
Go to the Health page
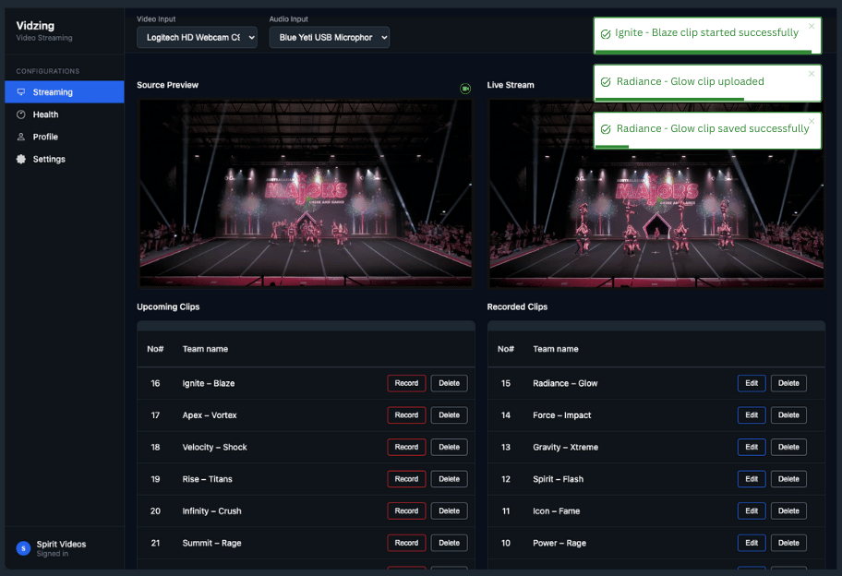pos(65,114)
